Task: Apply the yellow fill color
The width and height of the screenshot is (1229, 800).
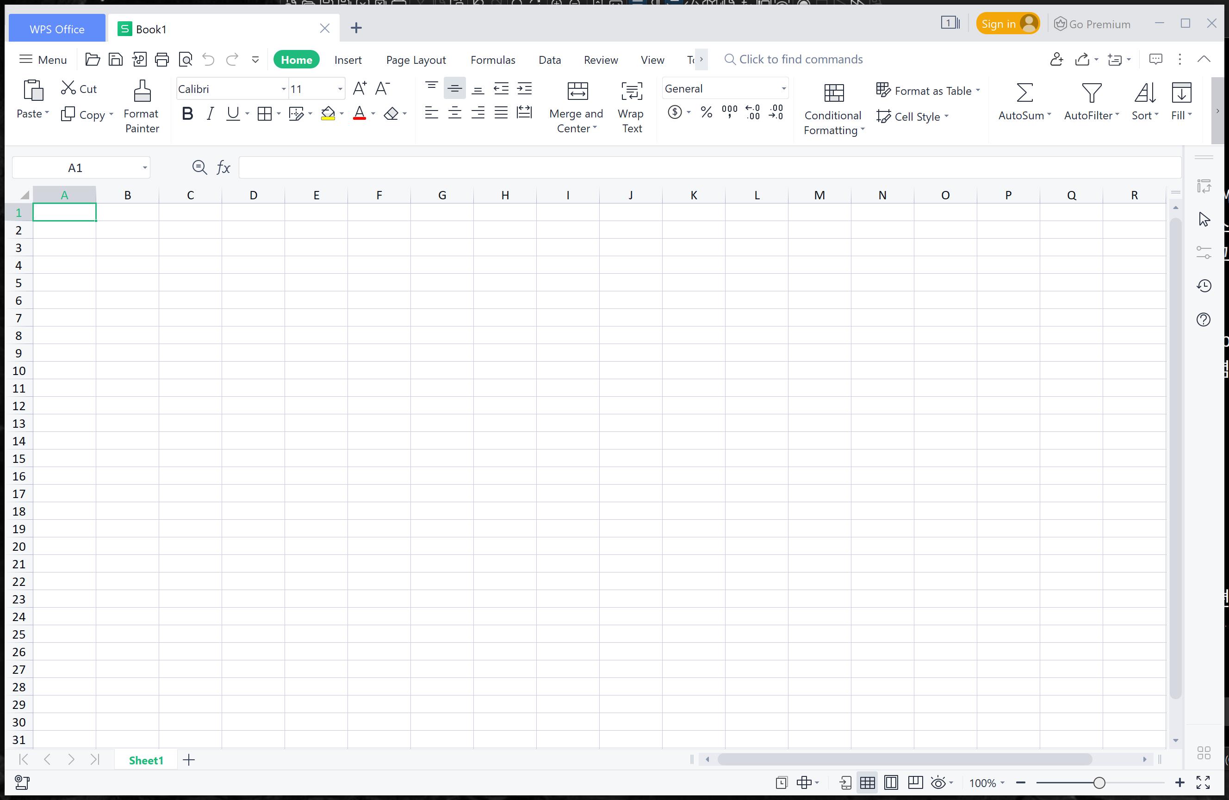Action: tap(328, 114)
